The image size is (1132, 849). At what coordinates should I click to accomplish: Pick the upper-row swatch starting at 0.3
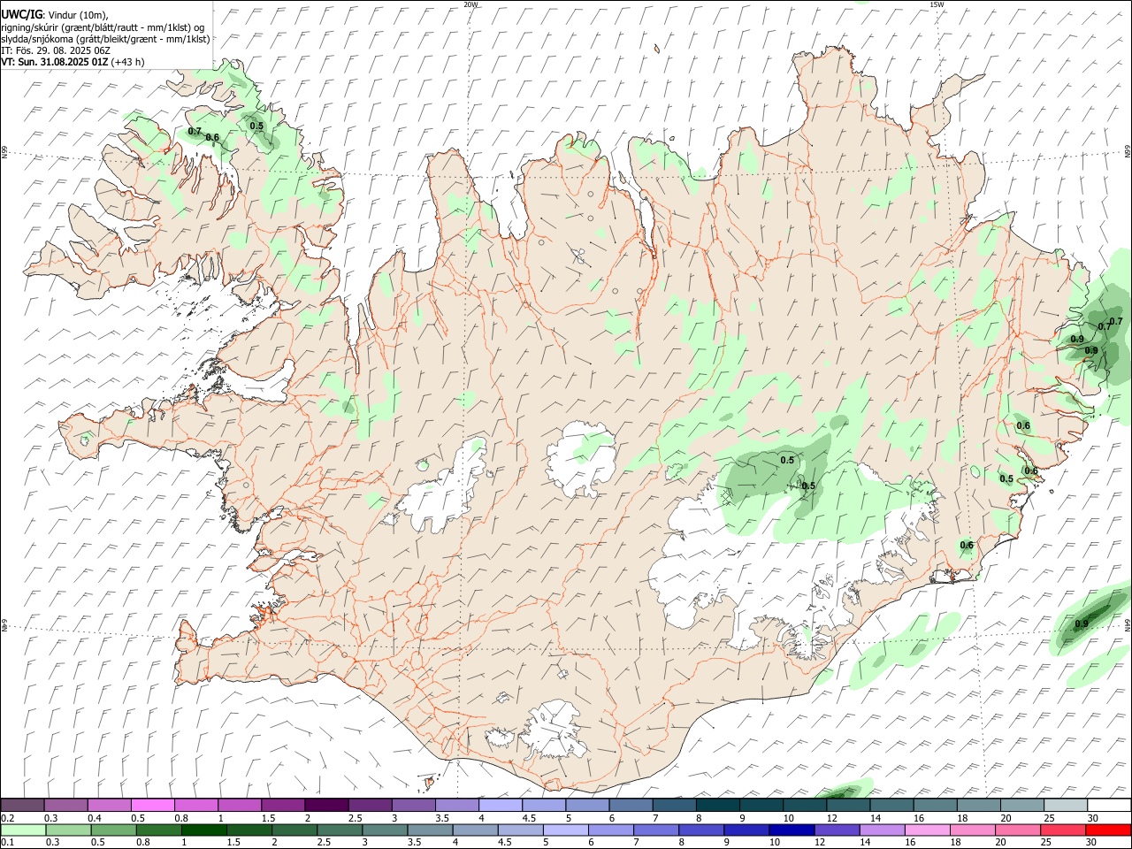click(x=65, y=805)
